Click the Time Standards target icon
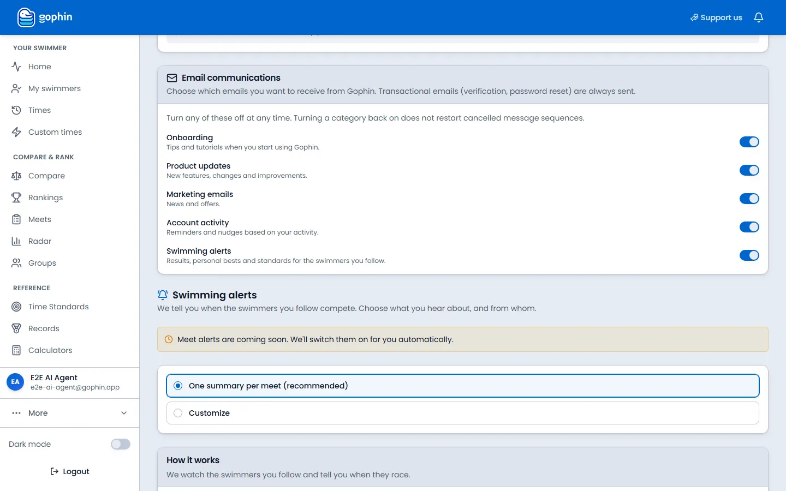The image size is (786, 491). (16, 307)
